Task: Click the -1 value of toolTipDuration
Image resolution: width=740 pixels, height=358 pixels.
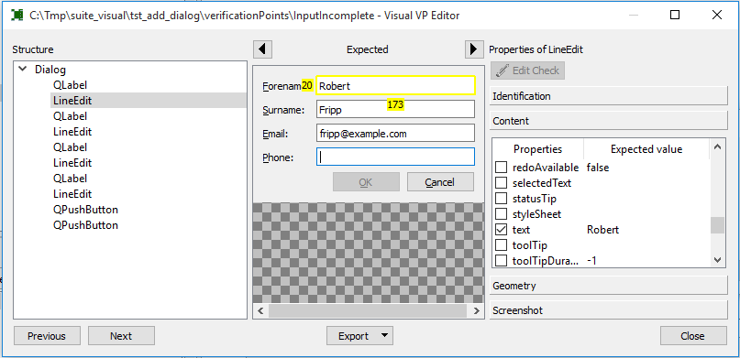Action: click(591, 260)
